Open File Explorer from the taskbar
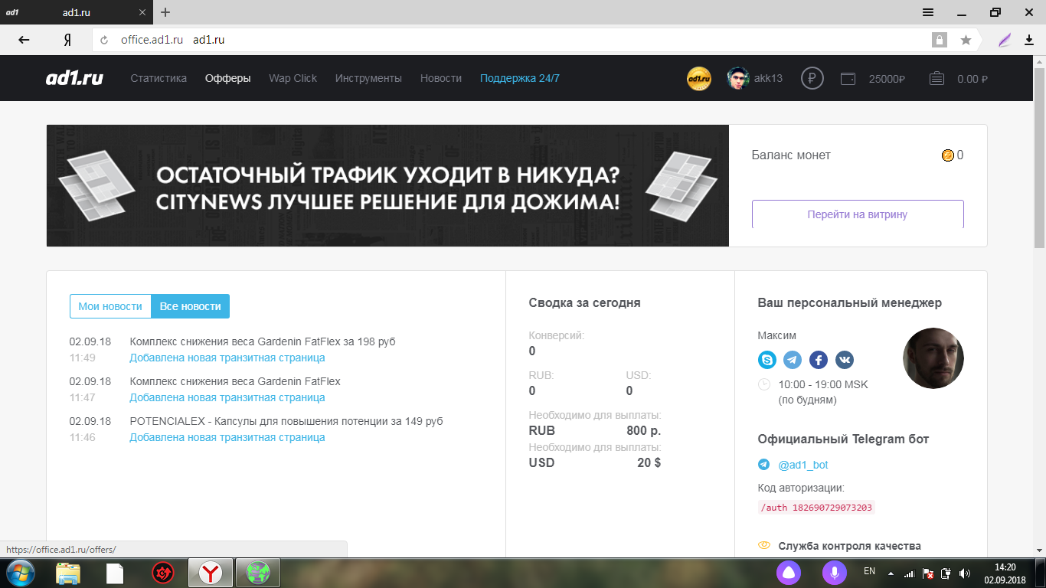The height and width of the screenshot is (588, 1046). [x=68, y=573]
